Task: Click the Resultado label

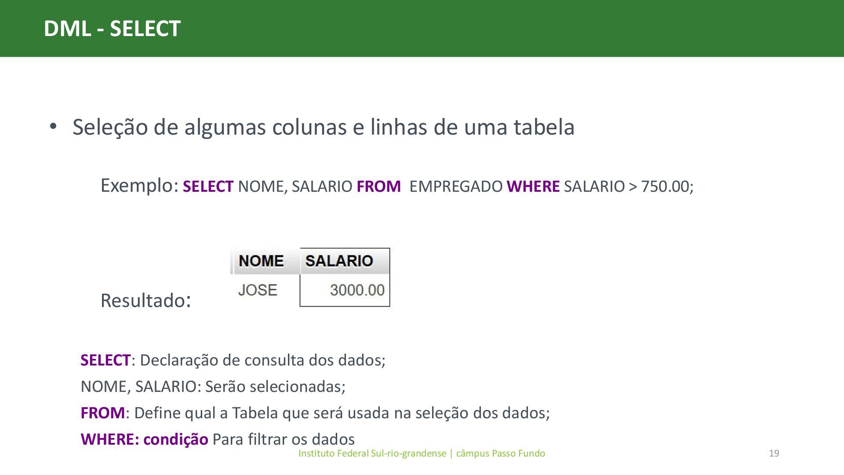Action: click(x=146, y=301)
